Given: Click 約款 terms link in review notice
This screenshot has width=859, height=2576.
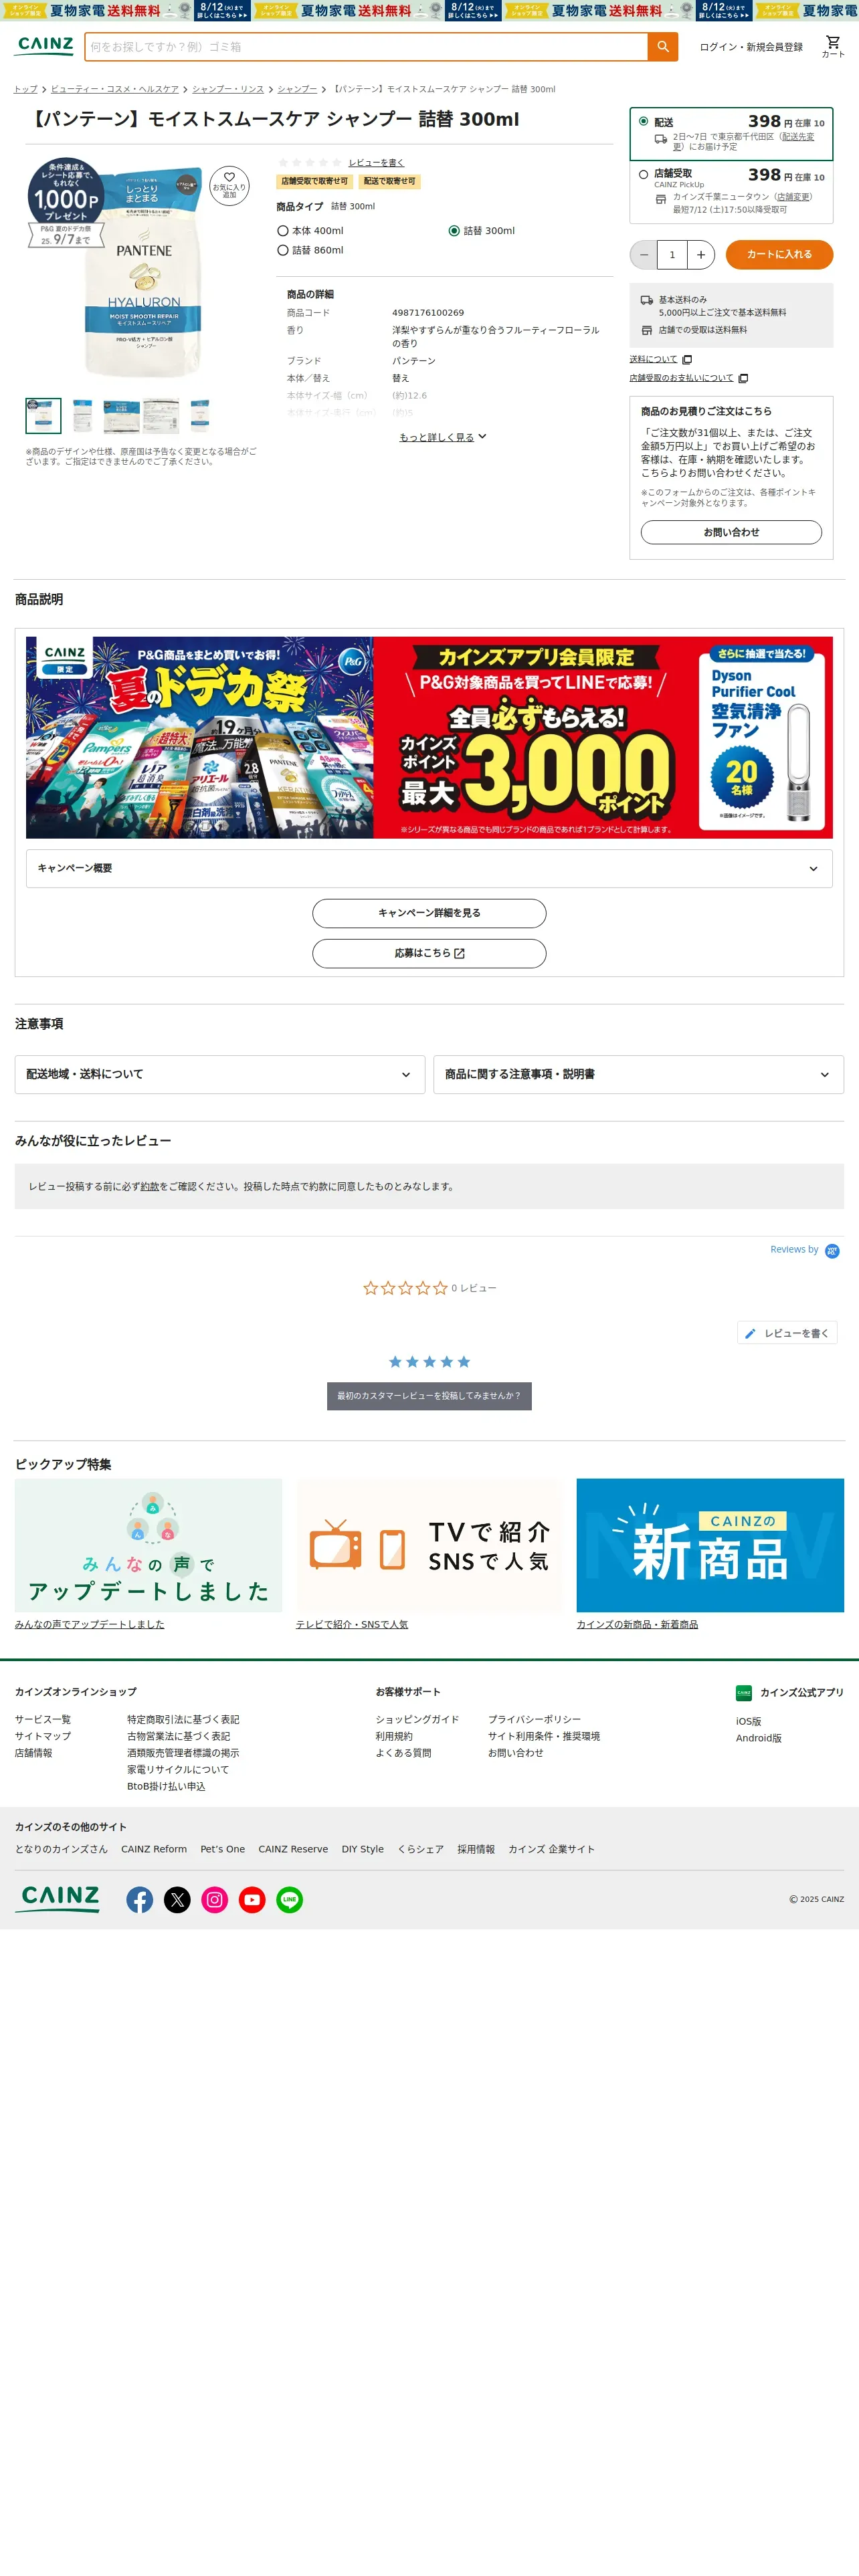Looking at the screenshot, I should (x=150, y=1187).
